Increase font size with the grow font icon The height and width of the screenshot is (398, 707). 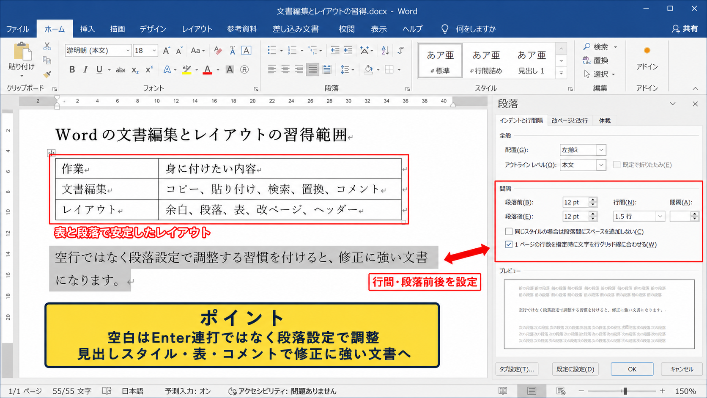(167, 51)
